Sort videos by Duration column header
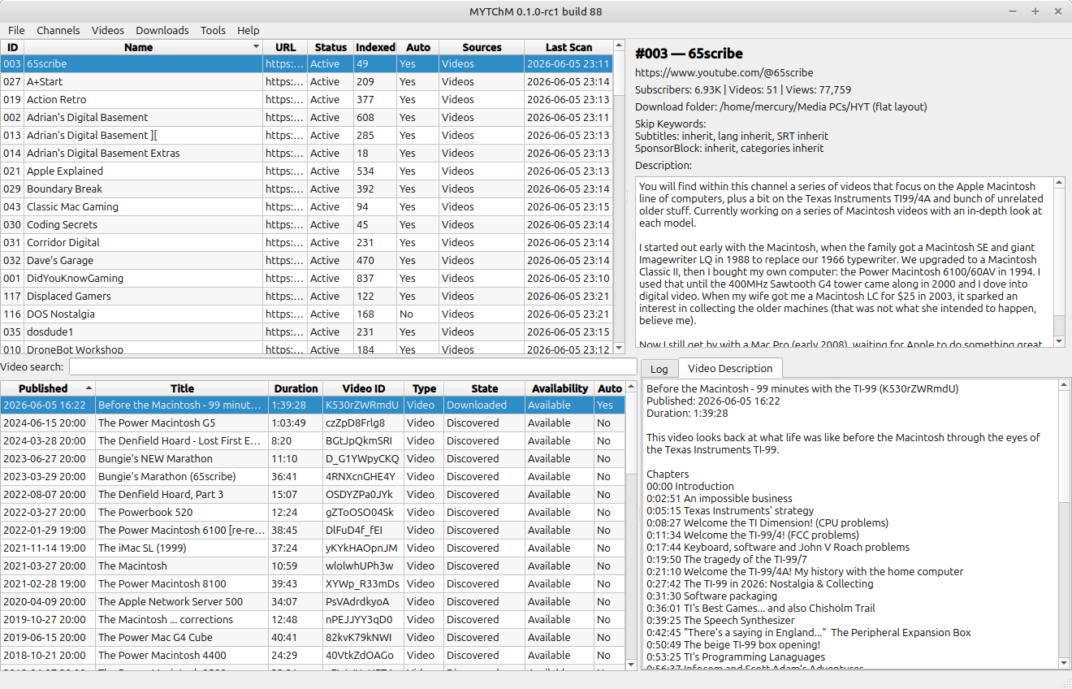 [x=296, y=388]
